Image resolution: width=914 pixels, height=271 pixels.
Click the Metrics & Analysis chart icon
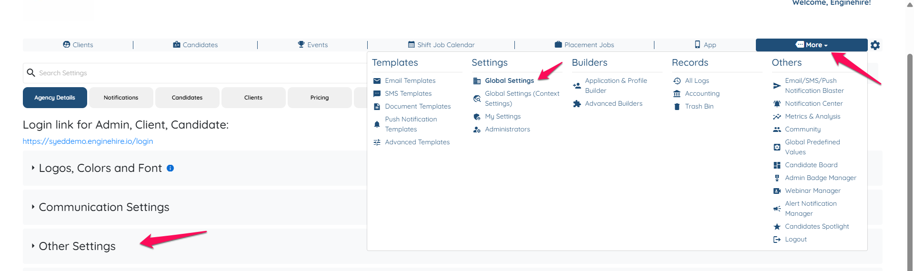(x=777, y=117)
